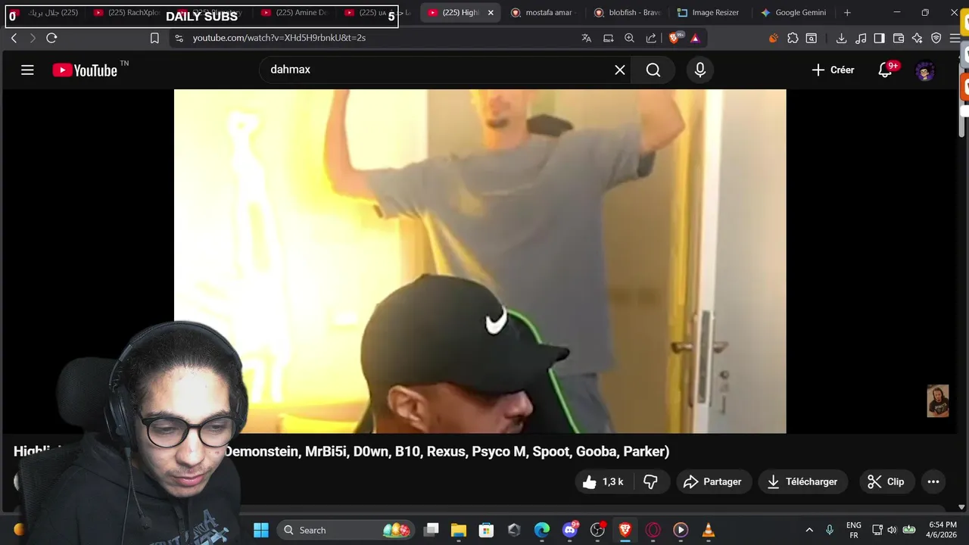
Task: Open the volume speaker tray icon
Action: [892, 530]
